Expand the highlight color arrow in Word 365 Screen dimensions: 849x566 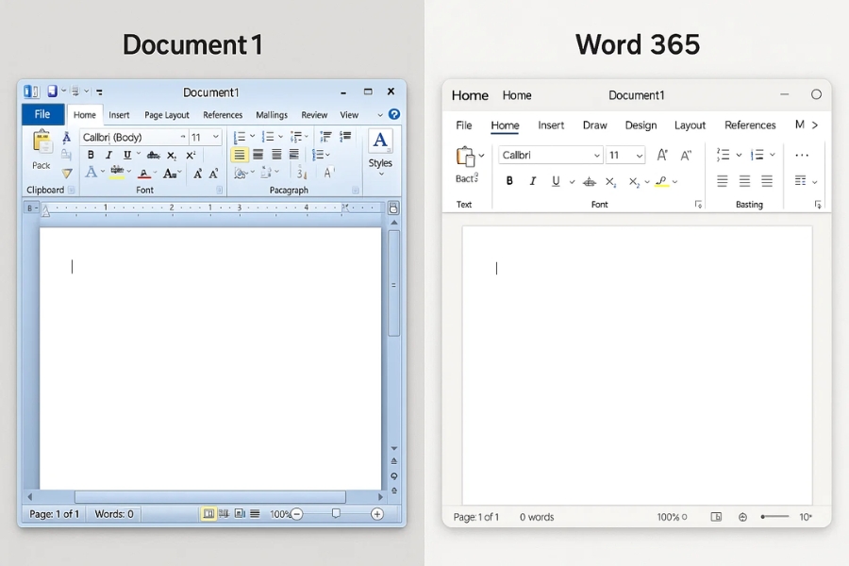pyautogui.click(x=674, y=182)
